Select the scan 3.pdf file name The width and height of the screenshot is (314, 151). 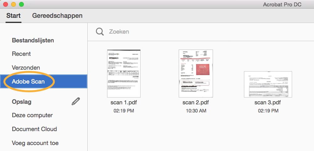click(x=268, y=103)
